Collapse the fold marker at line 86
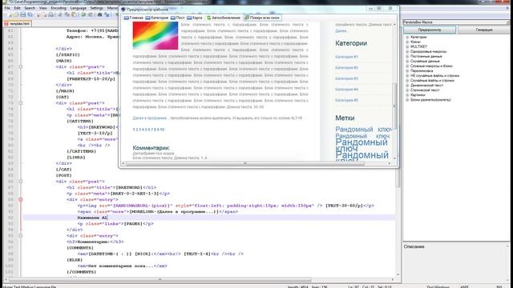 pos(21,182)
